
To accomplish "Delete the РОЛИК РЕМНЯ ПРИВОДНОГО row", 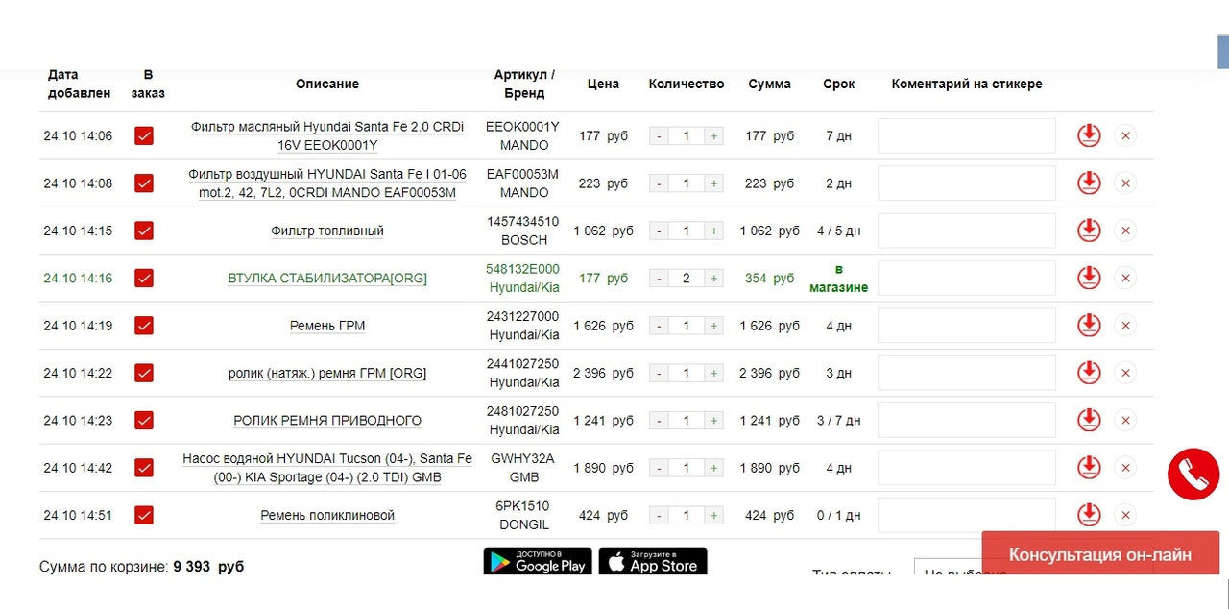I will [x=1125, y=421].
